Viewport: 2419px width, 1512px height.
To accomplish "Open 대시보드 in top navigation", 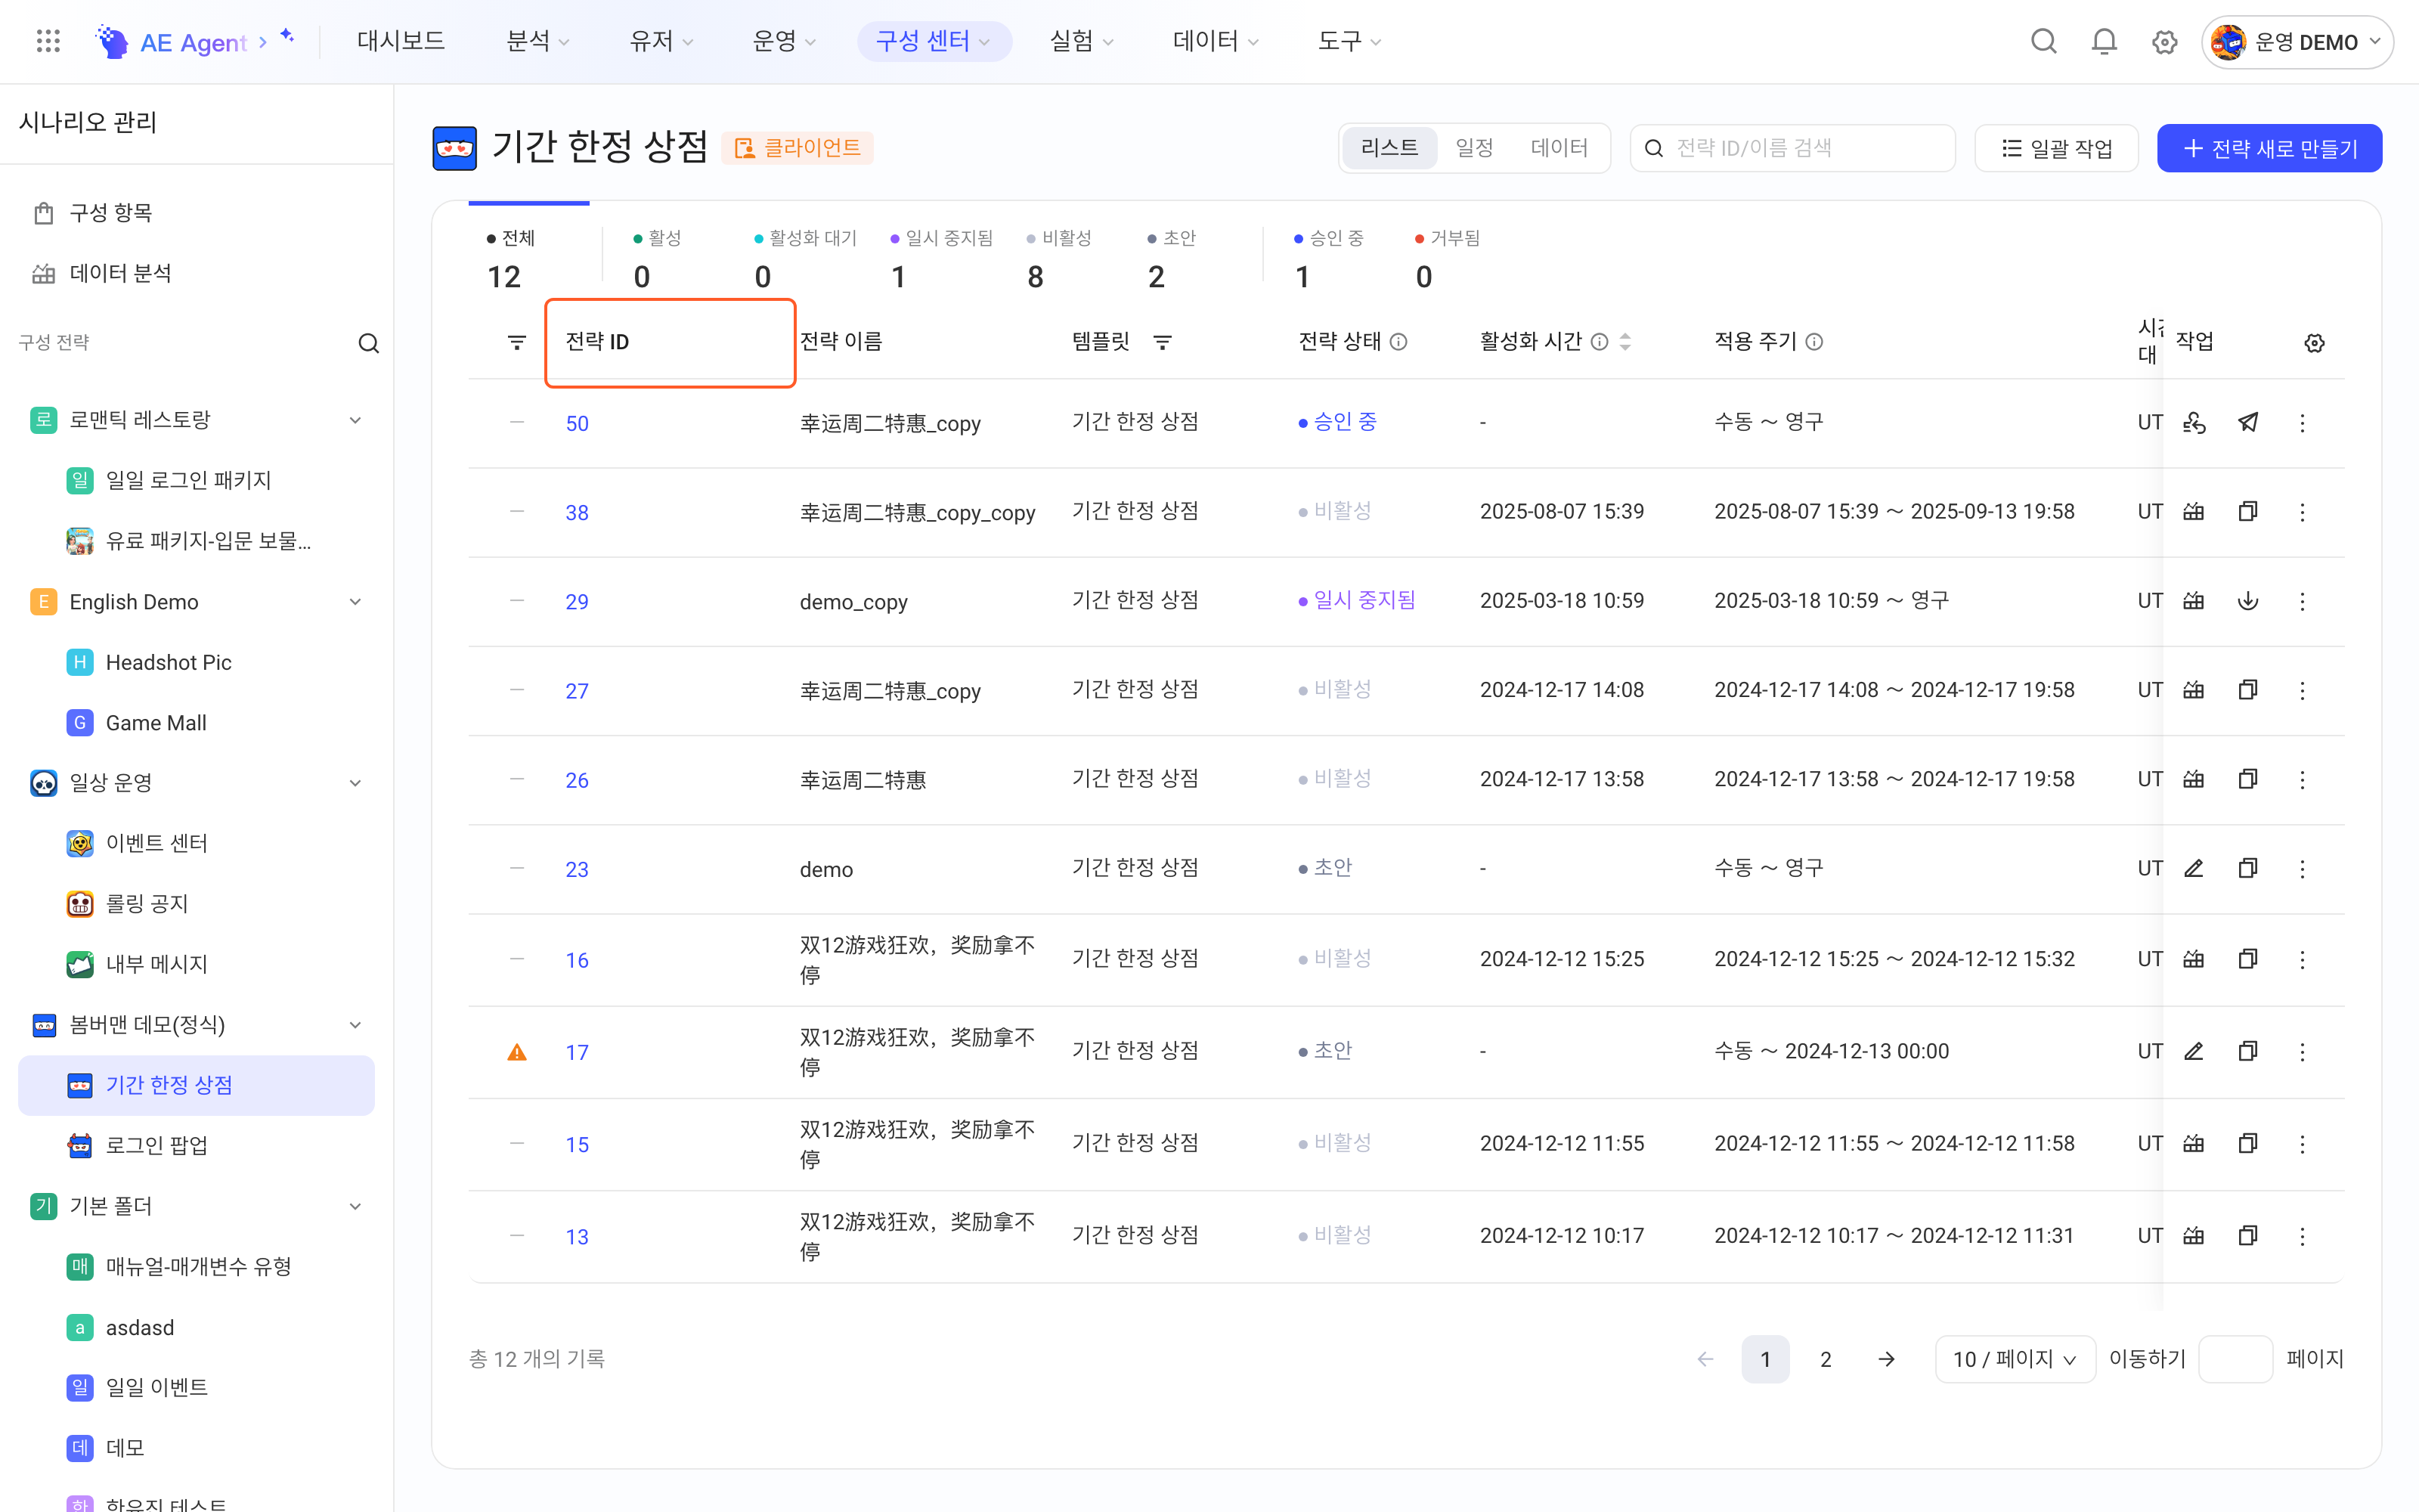I will click(x=401, y=41).
